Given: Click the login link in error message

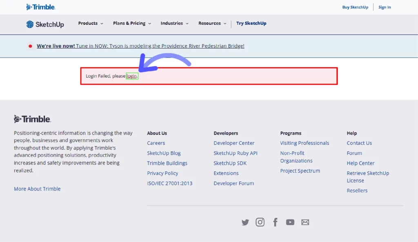Looking at the screenshot, I should [x=132, y=76].
